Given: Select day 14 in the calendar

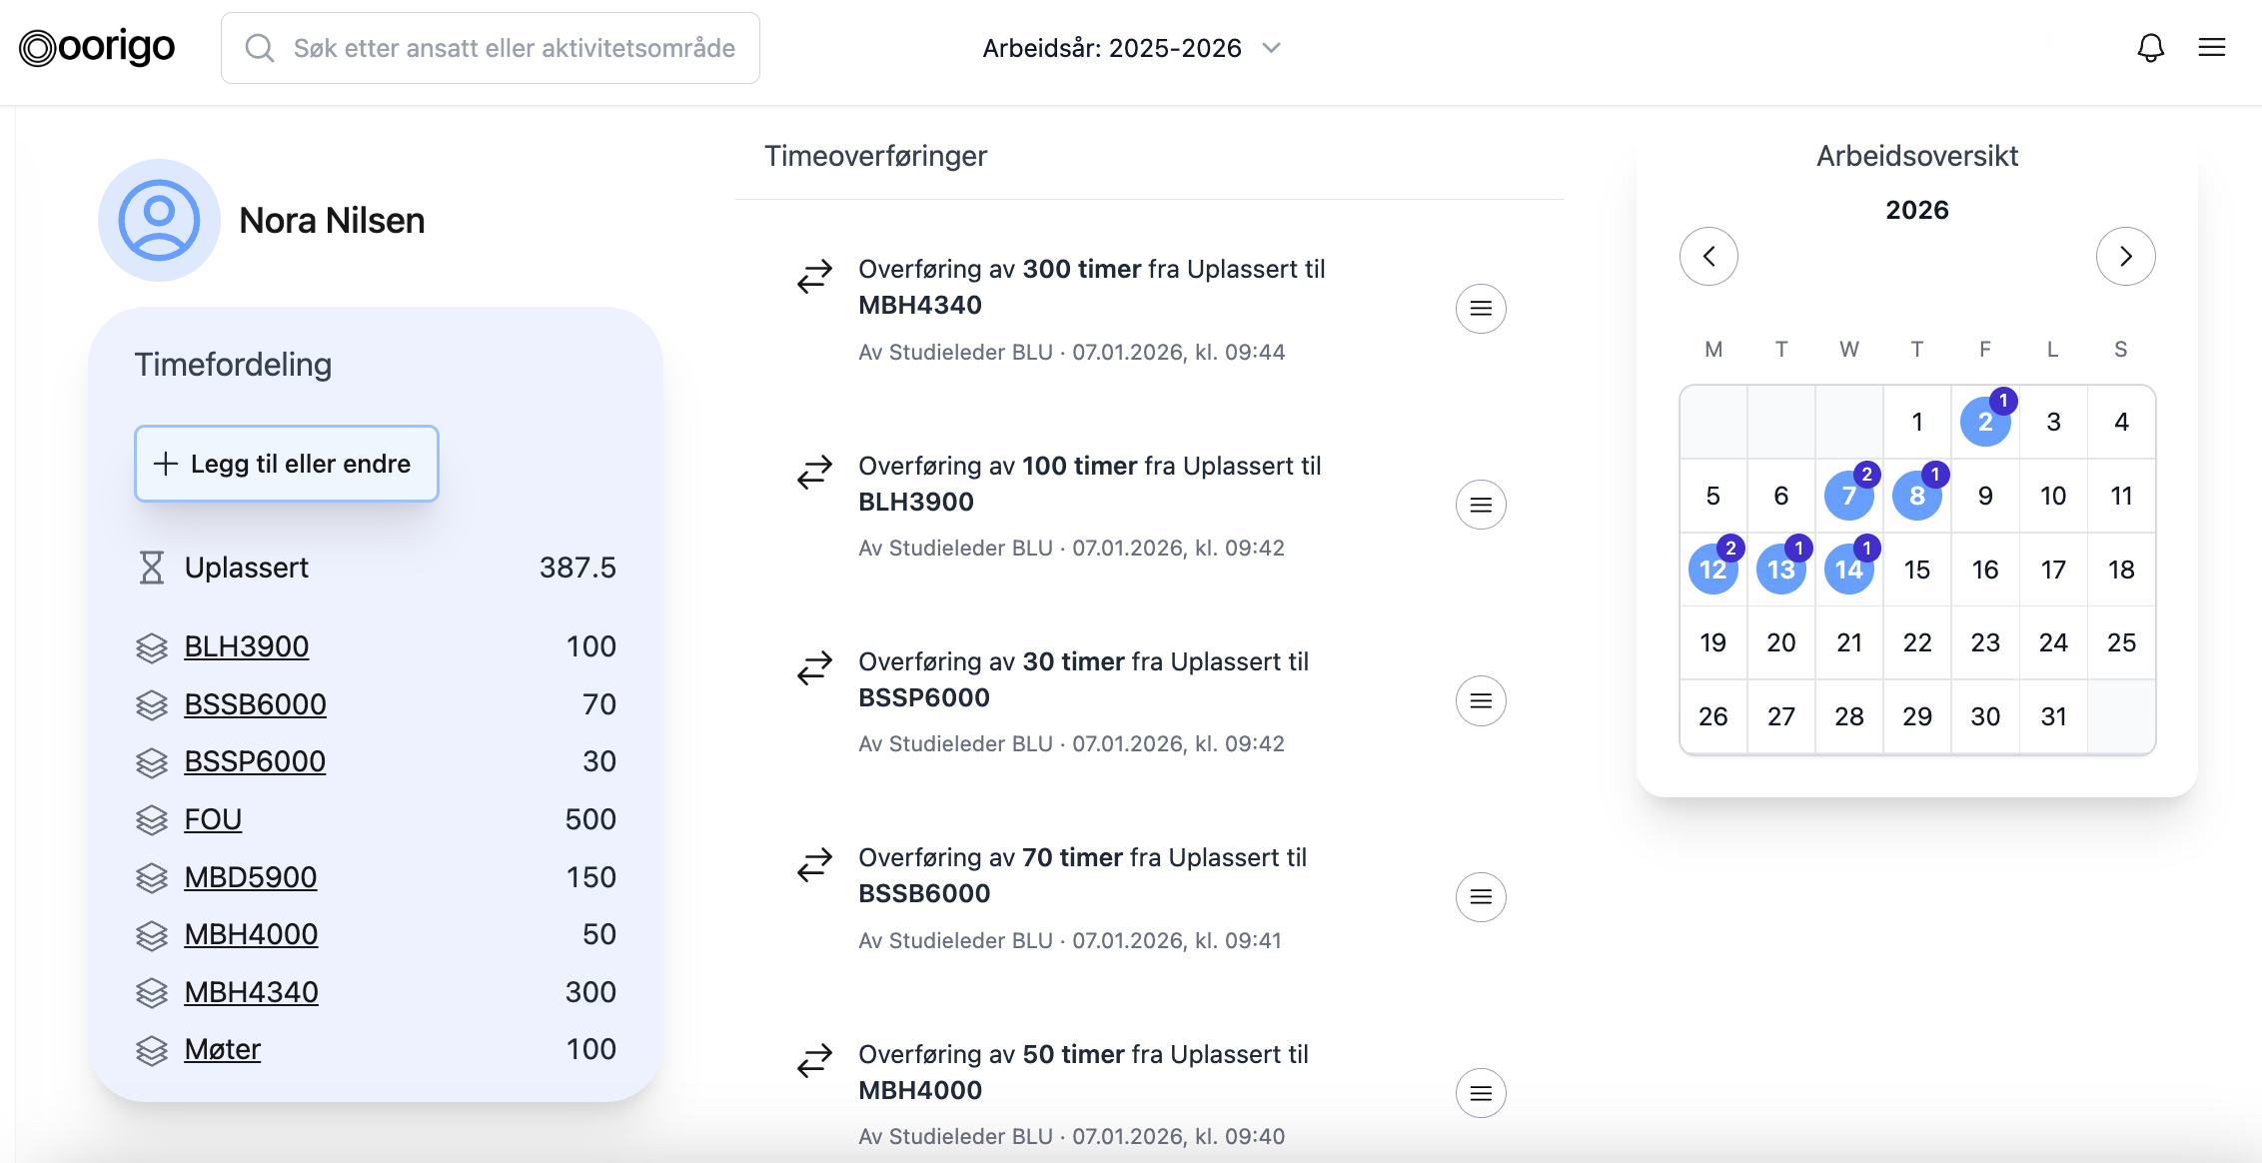Looking at the screenshot, I should (1849, 570).
